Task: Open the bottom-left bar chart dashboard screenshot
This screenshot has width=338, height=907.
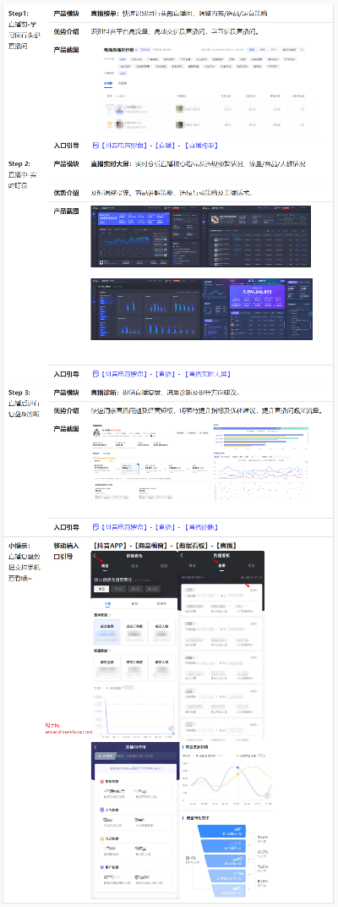Action: pyautogui.click(x=145, y=308)
